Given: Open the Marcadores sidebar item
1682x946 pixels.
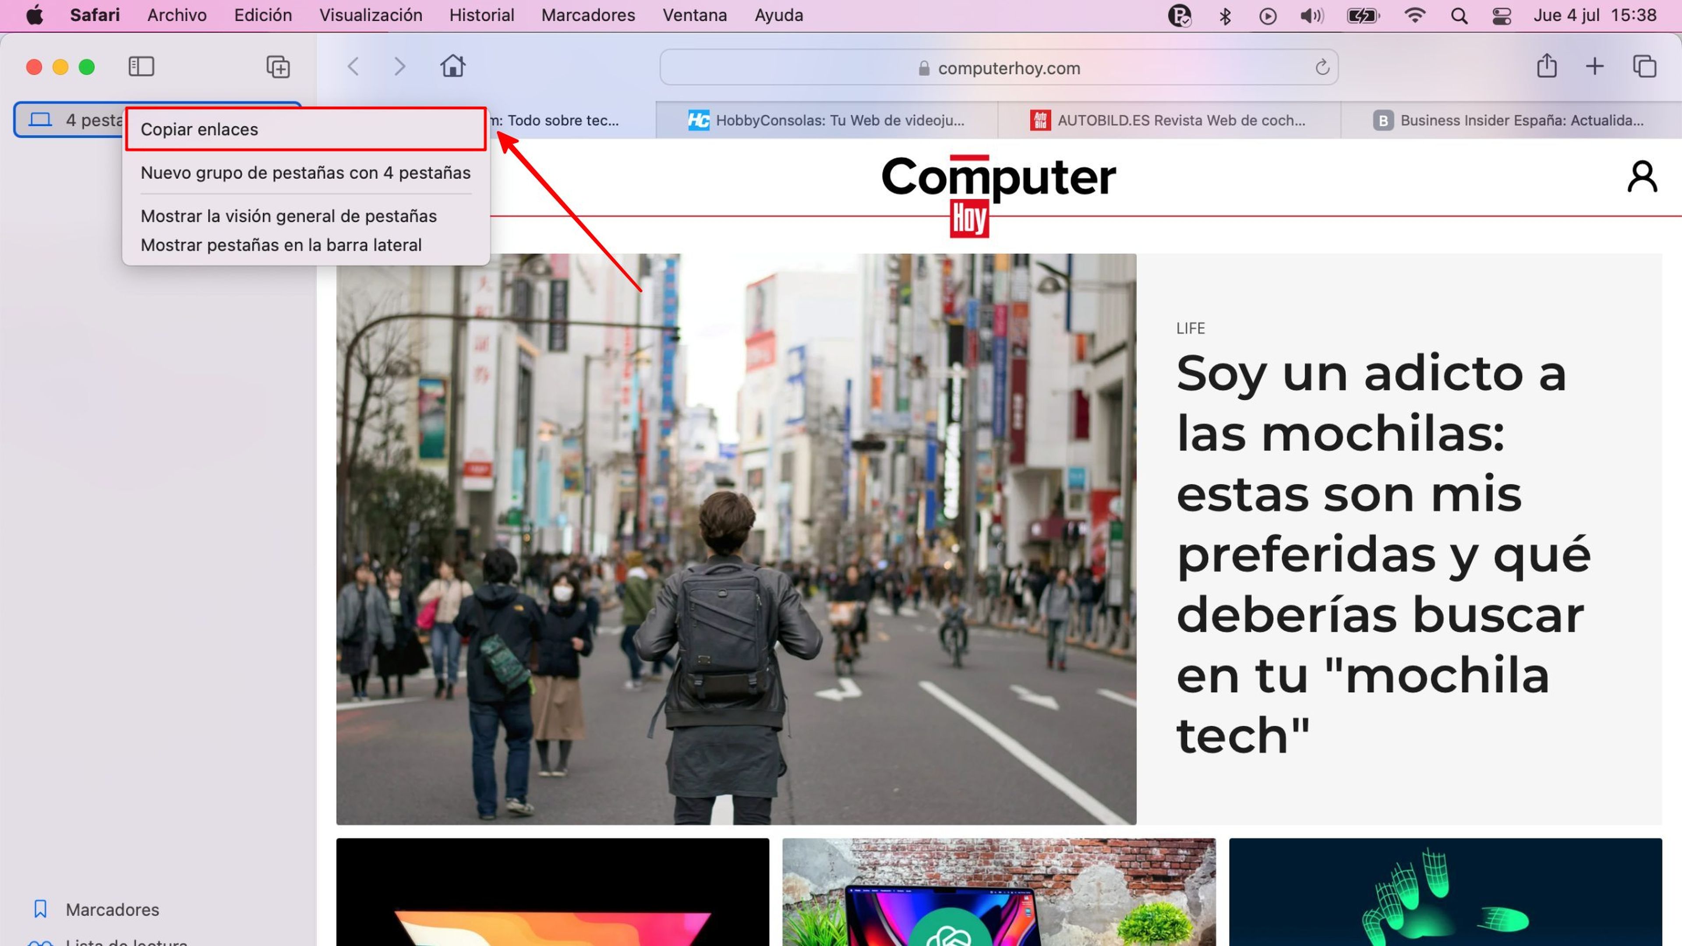Looking at the screenshot, I should pos(112,910).
